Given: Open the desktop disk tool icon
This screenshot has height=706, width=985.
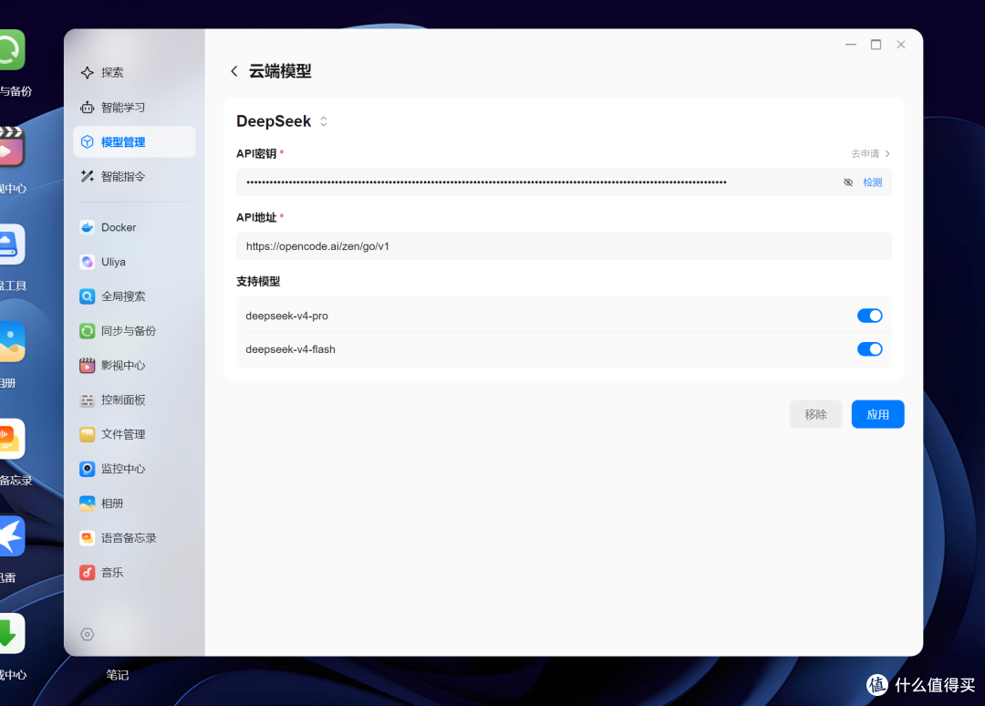Looking at the screenshot, I should pyautogui.click(x=11, y=244).
